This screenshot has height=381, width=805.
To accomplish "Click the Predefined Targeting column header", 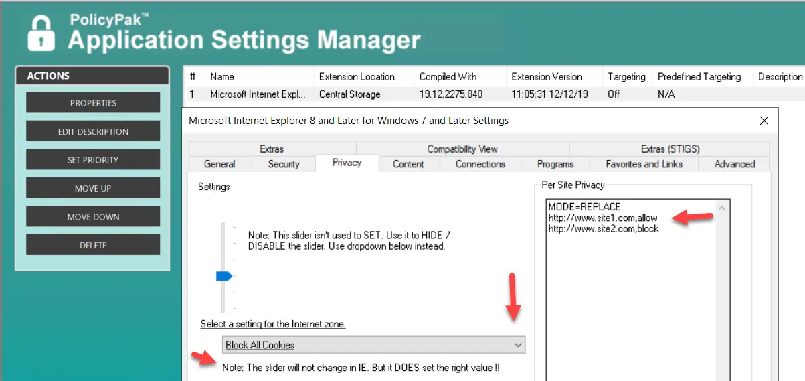I will tap(702, 77).
